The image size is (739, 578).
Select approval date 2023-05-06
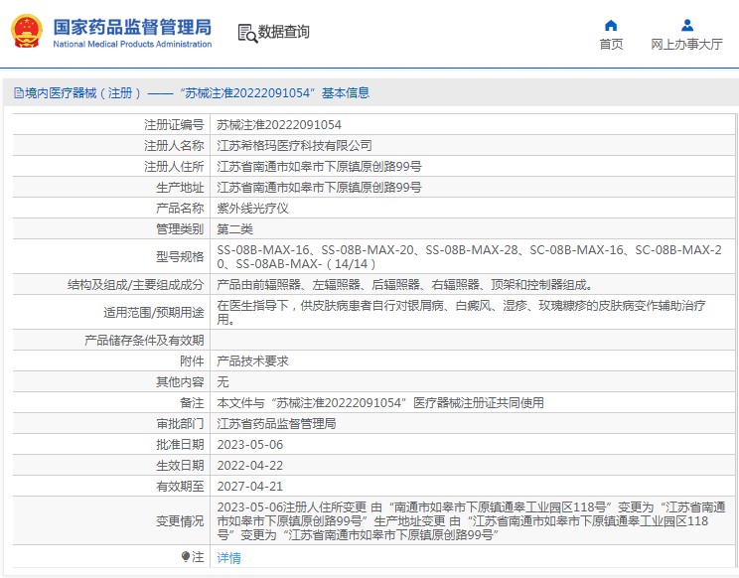(250, 445)
